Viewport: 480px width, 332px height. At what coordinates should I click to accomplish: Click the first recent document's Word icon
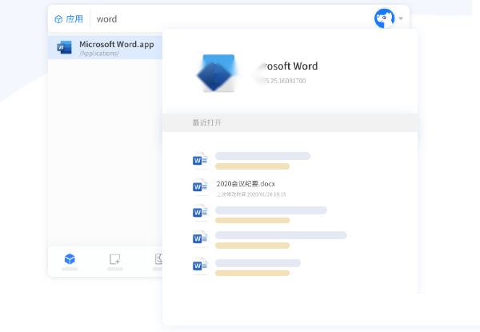coord(200,160)
